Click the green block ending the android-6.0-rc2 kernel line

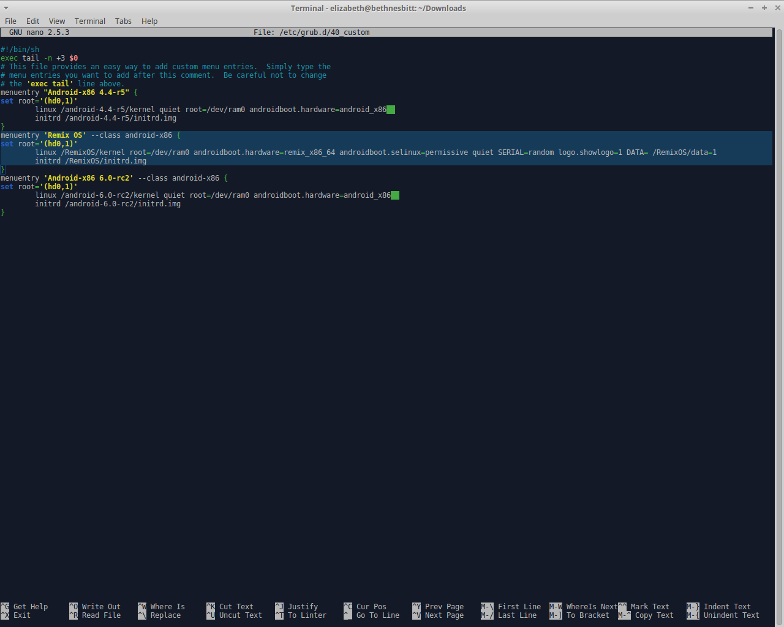tap(395, 195)
